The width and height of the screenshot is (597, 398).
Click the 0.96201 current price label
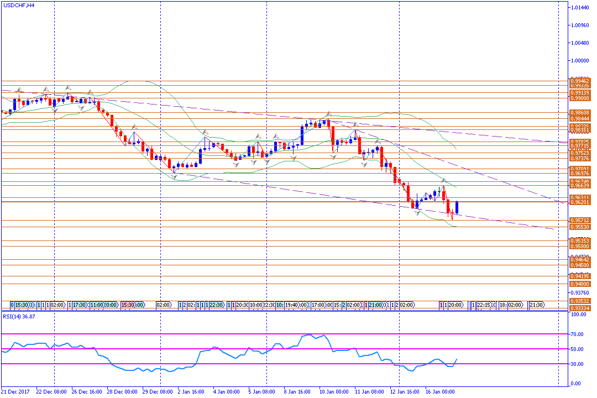pyautogui.click(x=580, y=202)
